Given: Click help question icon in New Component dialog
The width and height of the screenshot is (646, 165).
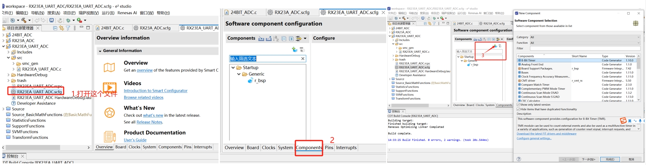Looking at the screenshot, I should click(x=519, y=159).
